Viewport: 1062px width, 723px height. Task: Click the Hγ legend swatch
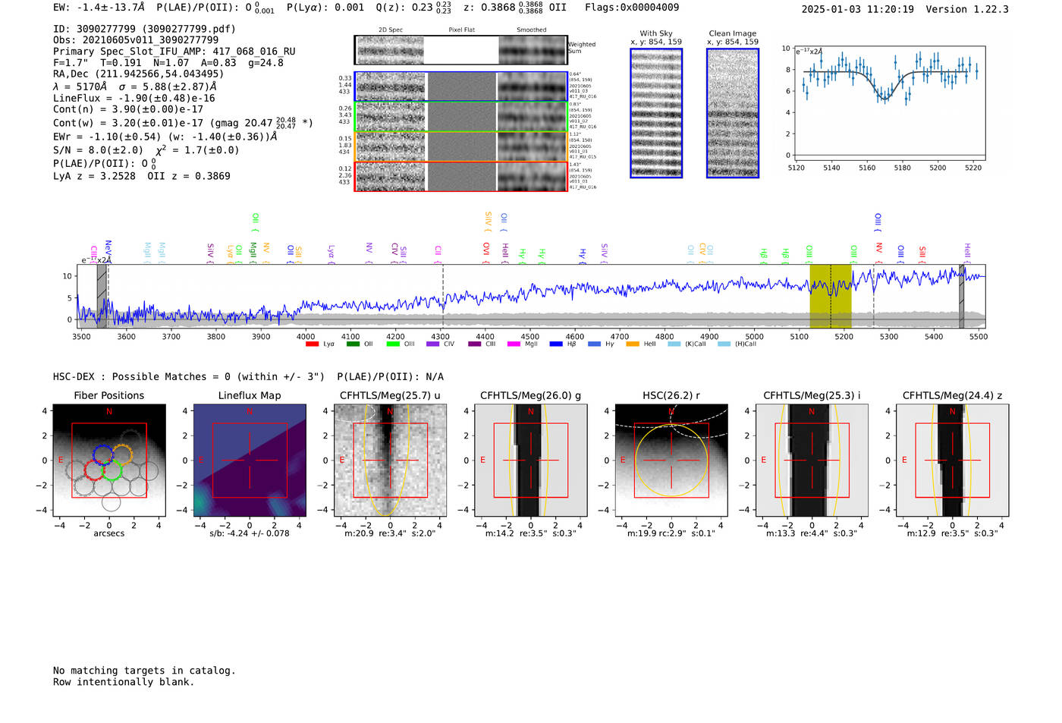tap(594, 344)
